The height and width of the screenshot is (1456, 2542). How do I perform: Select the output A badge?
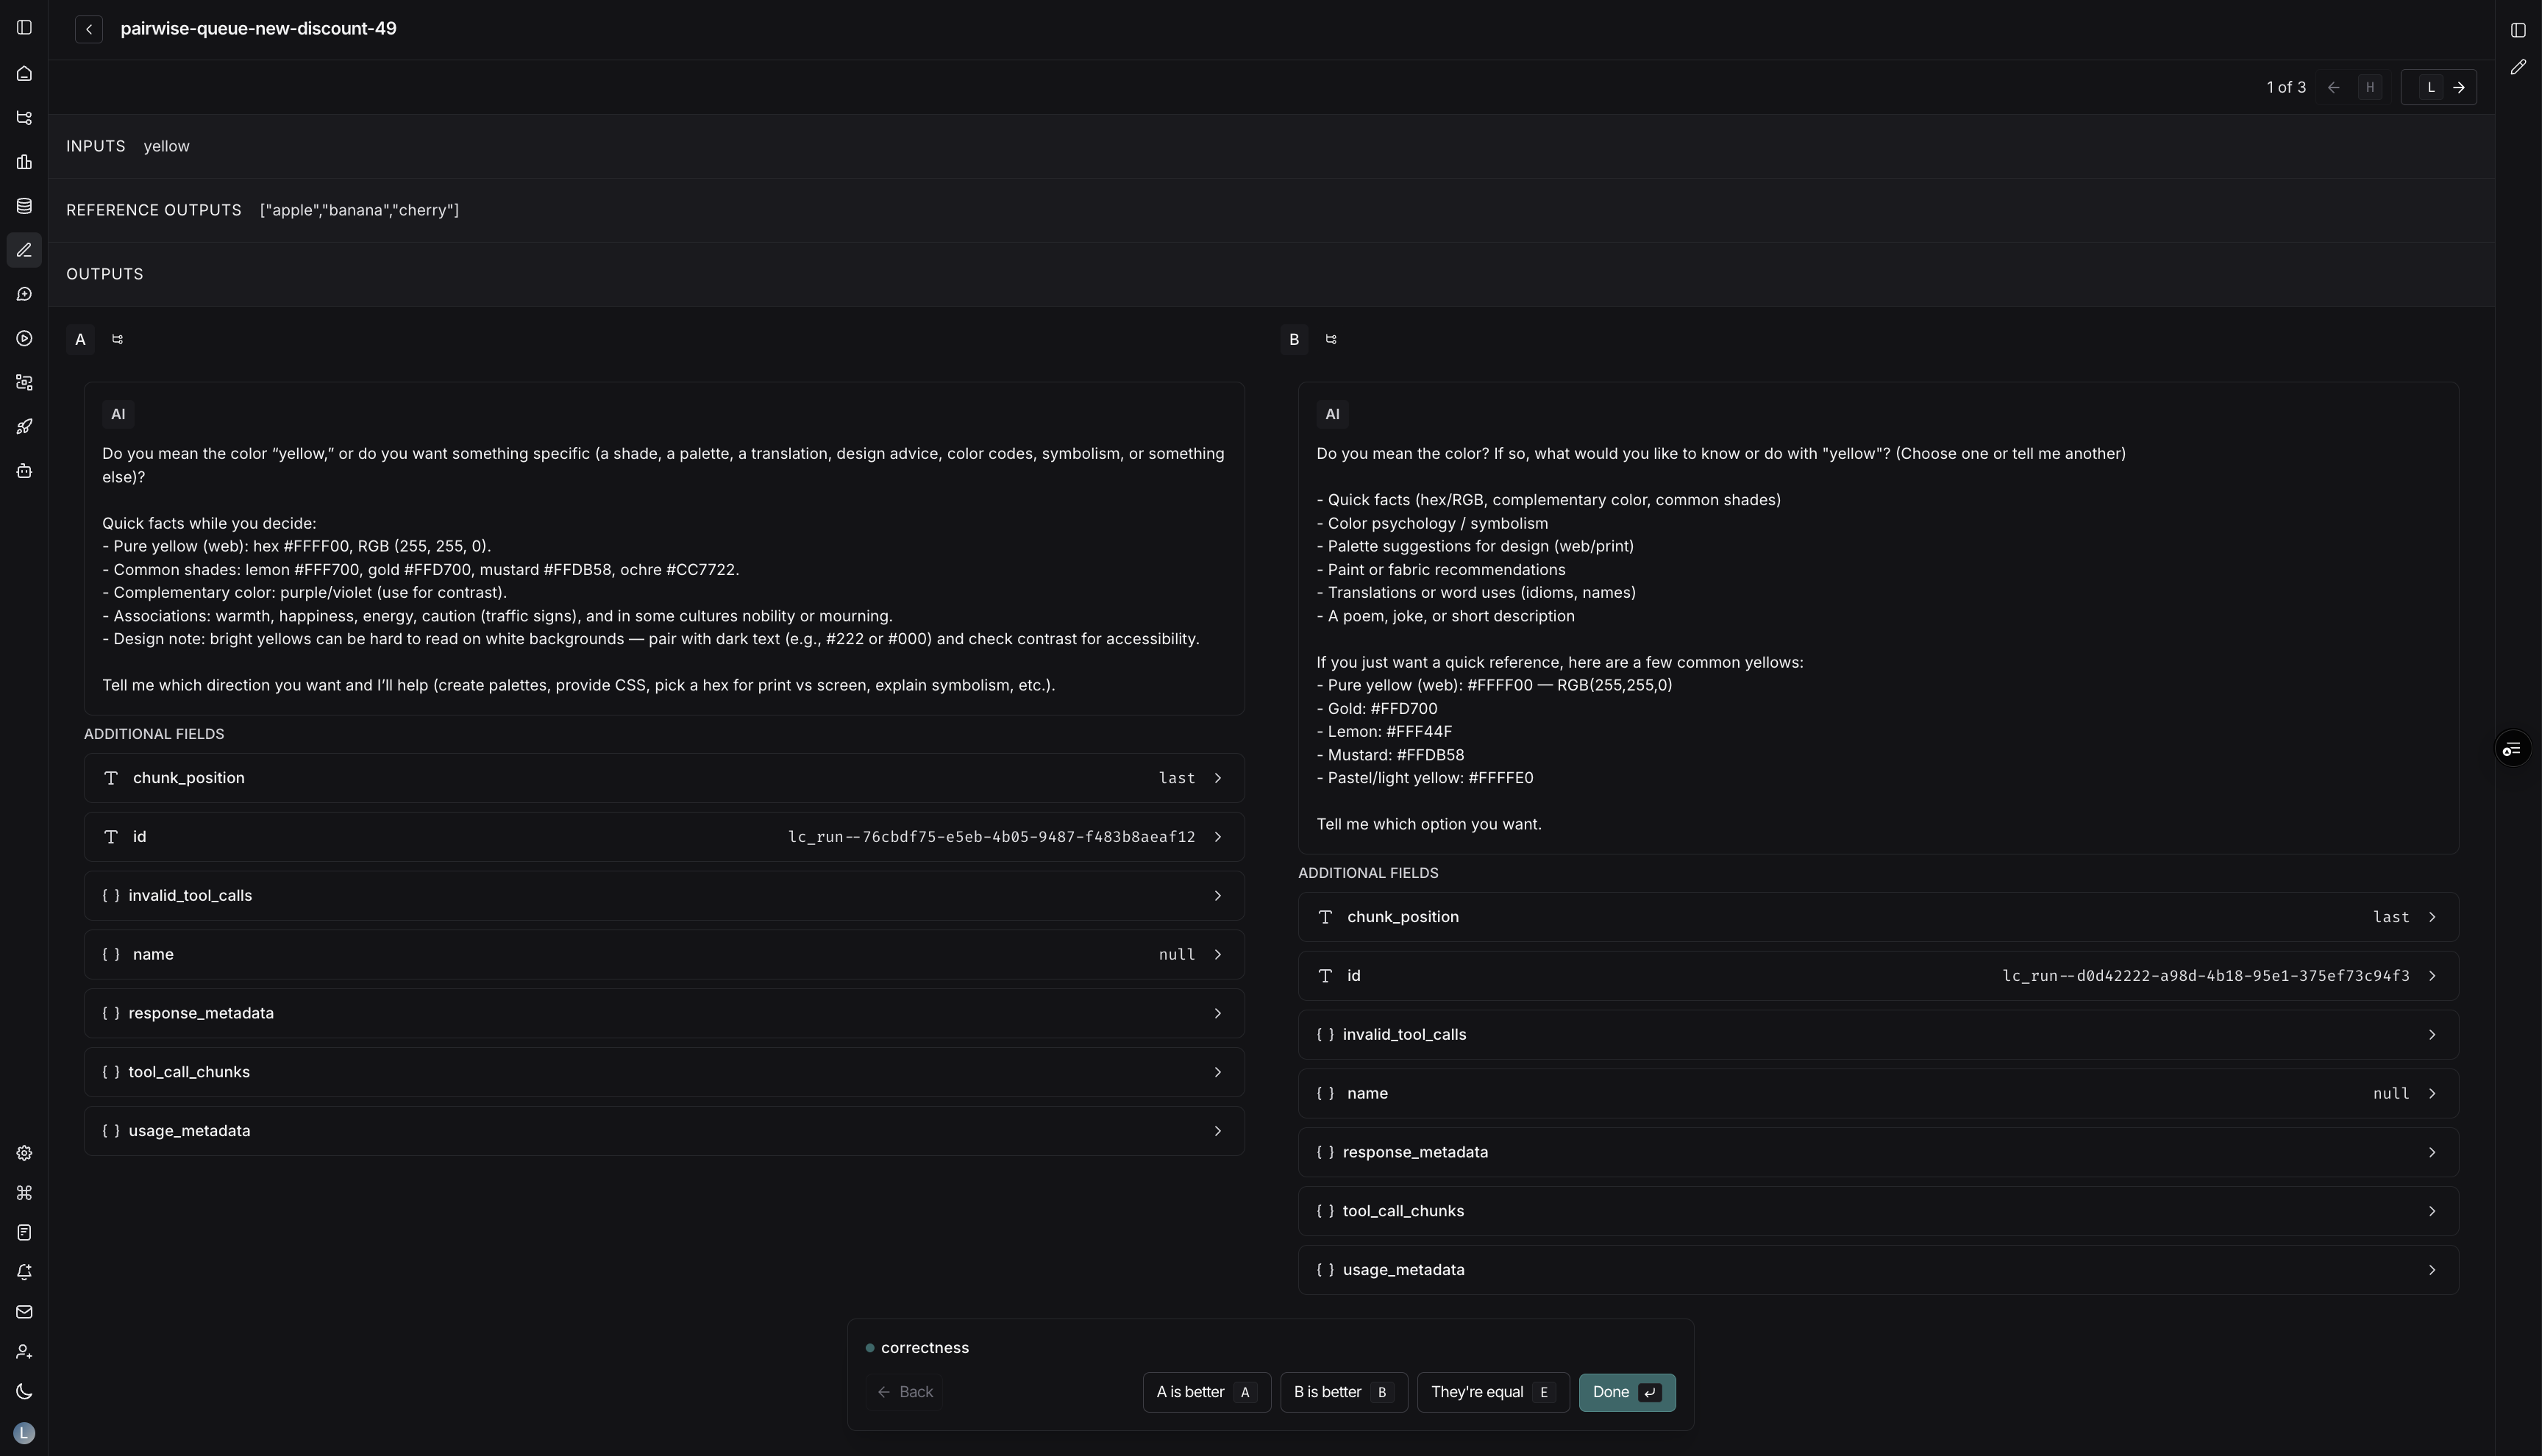click(80, 339)
